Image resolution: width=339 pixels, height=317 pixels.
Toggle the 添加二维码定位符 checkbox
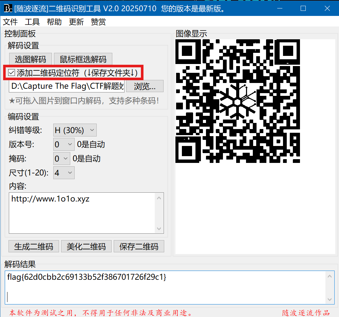tap(12, 72)
